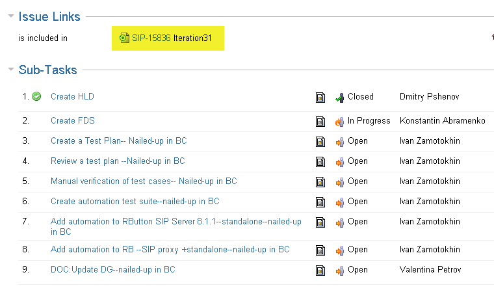This screenshot has width=494, height=292.
Task: Collapse the Sub-Tasks section
Action: pos(11,70)
